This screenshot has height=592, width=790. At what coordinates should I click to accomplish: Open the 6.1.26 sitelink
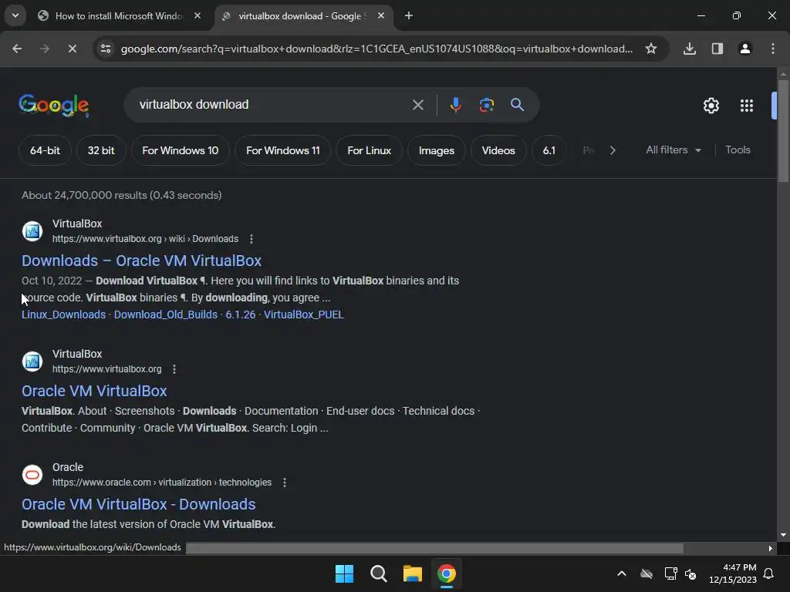241,314
